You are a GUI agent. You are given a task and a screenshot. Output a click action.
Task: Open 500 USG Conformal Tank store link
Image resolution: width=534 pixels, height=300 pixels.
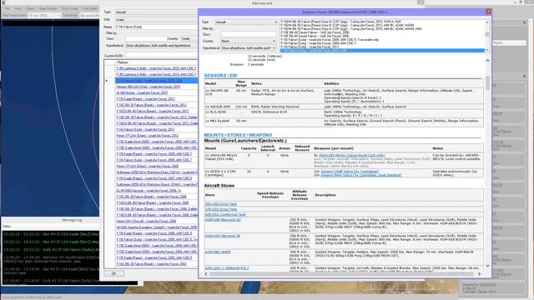pyautogui.click(x=225, y=215)
